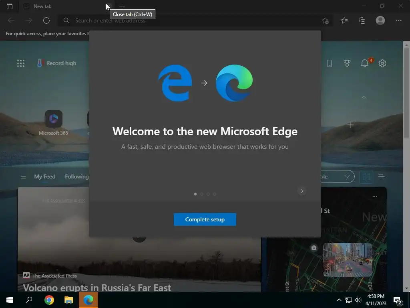Viewport: 410px width, 308px height.
Task: Open Volcano erupts in Russia's Far East article
Action: (x=97, y=288)
